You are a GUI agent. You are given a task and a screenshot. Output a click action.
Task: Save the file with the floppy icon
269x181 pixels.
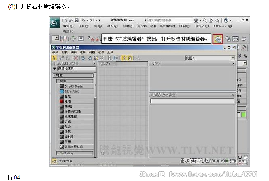pyautogui.click(x=77, y=20)
